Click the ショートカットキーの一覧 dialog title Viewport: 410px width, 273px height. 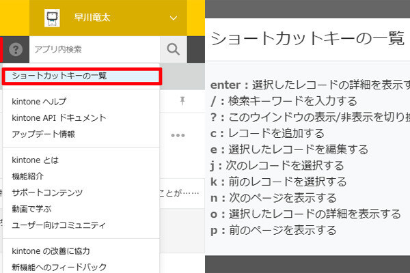click(x=307, y=39)
